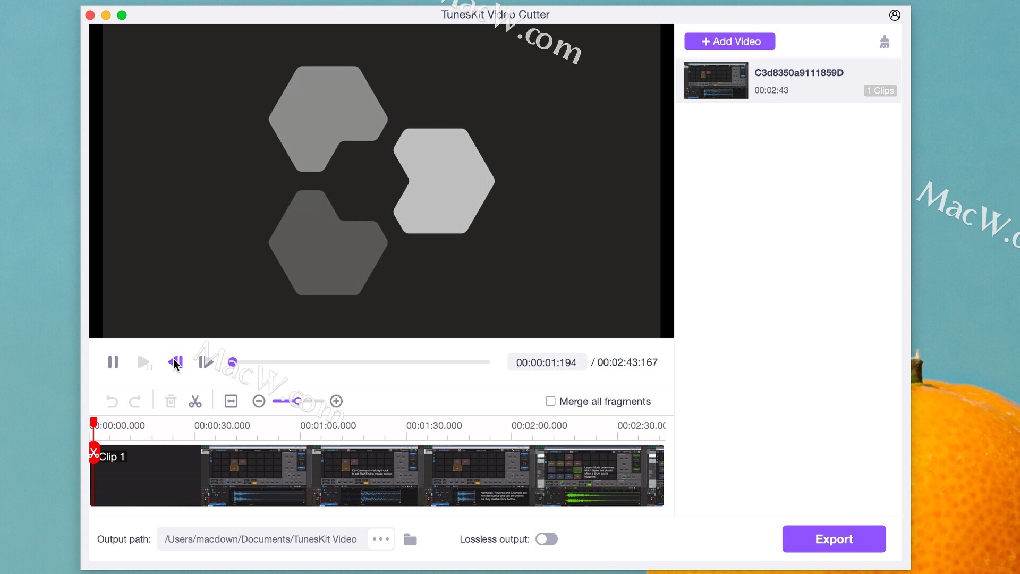Step forward to next frame
This screenshot has width=1020, height=574.
[206, 362]
